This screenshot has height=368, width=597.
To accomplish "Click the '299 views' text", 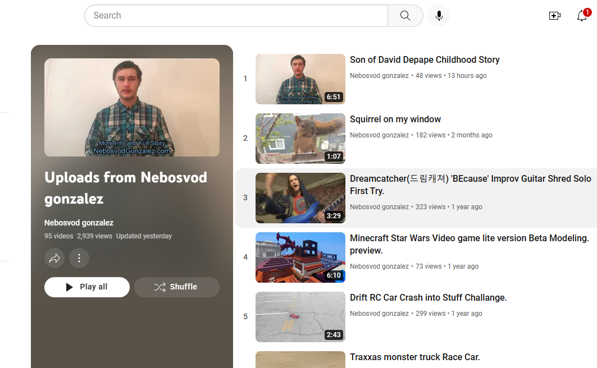I will point(430,313).
